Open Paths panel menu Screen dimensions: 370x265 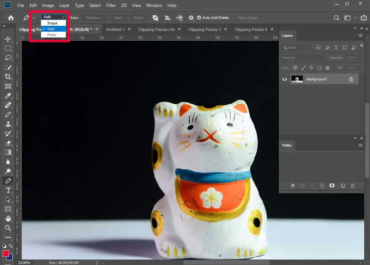click(360, 145)
